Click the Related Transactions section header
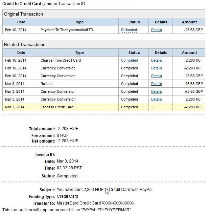Viewport: 207px width, 215px height. point(25,45)
